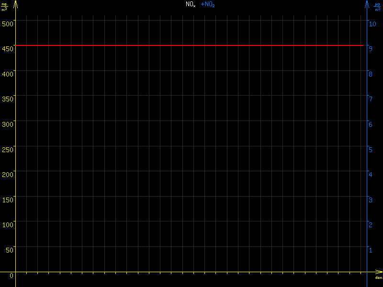Select the 250 tick on left axis
The width and height of the screenshot is (383, 287).
(7, 149)
